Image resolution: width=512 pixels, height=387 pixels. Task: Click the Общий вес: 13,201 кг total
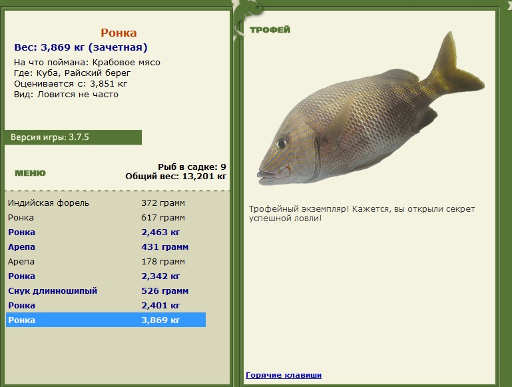click(x=176, y=177)
